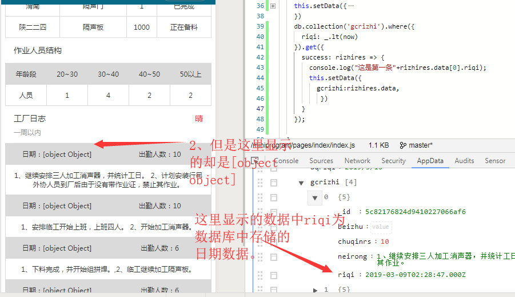Click the 人员 row label cell

[x=26, y=96]
